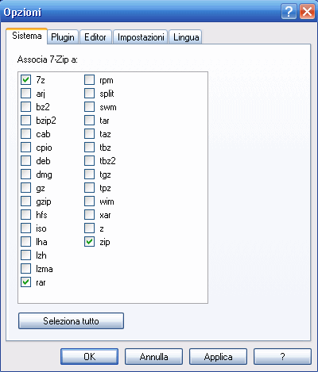The height and width of the screenshot is (372, 318).
Task: Go to the Impostazioni tab
Action: [x=141, y=37]
